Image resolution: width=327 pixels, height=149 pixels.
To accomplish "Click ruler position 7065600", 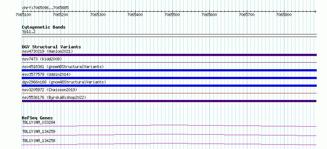I will tap(209, 15).
